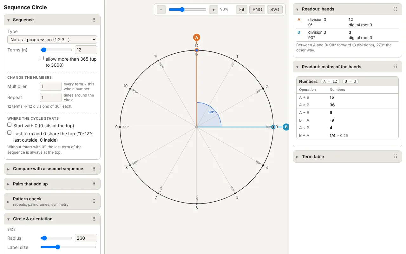
Task: Click the A + B result 15
Action: click(332, 97)
